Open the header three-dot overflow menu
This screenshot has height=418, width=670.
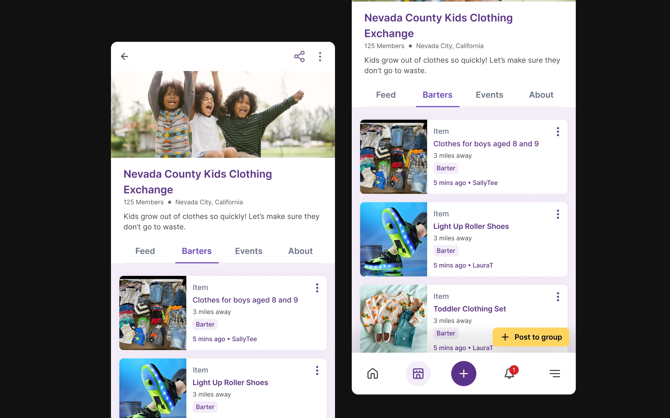click(320, 56)
